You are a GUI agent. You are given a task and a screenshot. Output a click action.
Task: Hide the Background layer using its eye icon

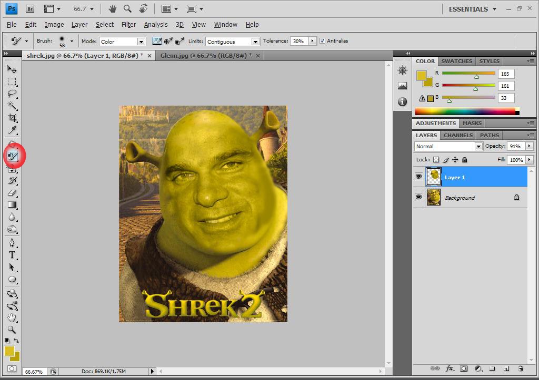click(418, 197)
